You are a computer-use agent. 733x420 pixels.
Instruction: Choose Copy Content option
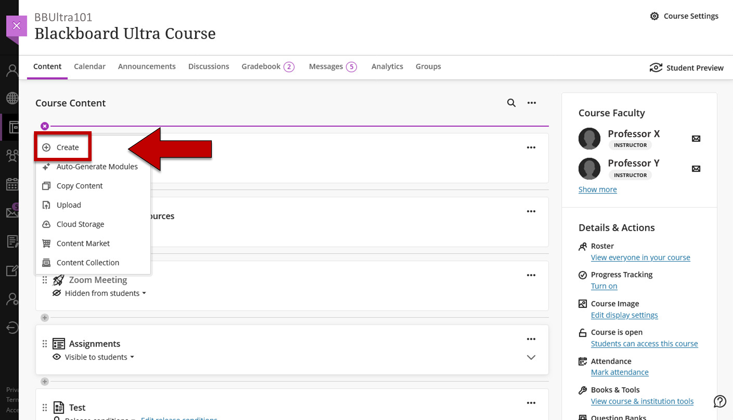(x=72, y=186)
